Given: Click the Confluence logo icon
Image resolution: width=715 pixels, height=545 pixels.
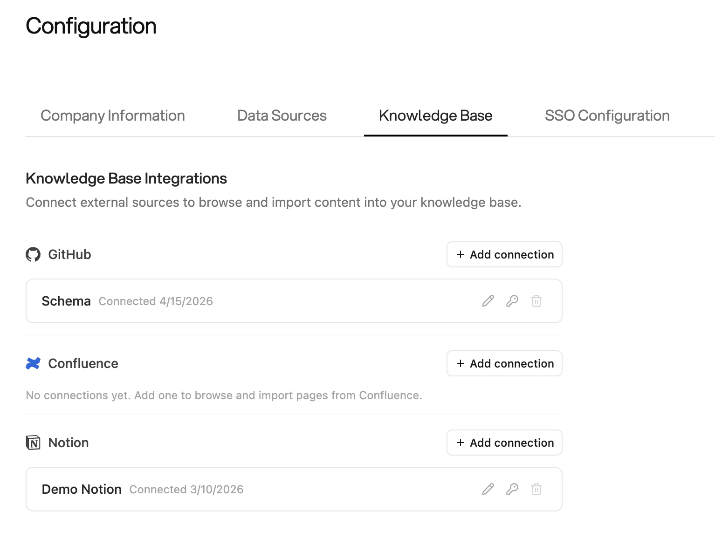Looking at the screenshot, I should (33, 363).
